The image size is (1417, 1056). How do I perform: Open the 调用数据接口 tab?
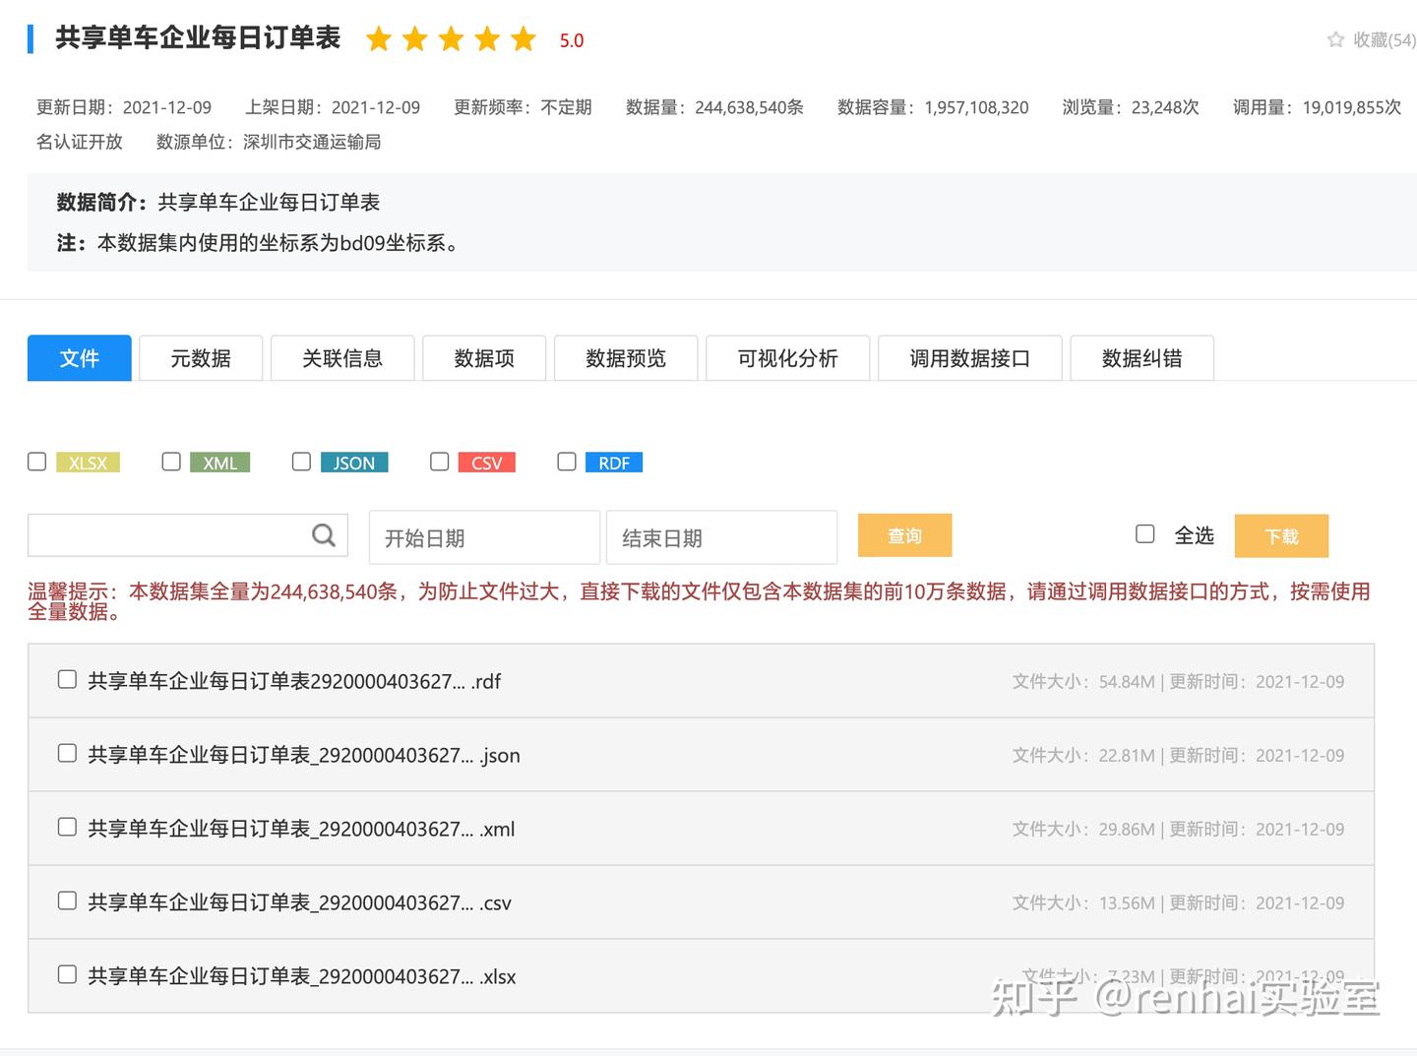(x=969, y=358)
